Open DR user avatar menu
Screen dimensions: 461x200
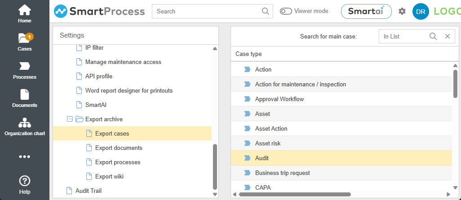pos(421,12)
